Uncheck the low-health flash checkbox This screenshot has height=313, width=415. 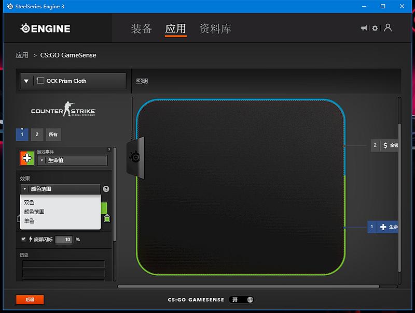[x=23, y=239]
